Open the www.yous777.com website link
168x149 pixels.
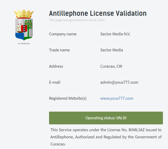(x=117, y=98)
